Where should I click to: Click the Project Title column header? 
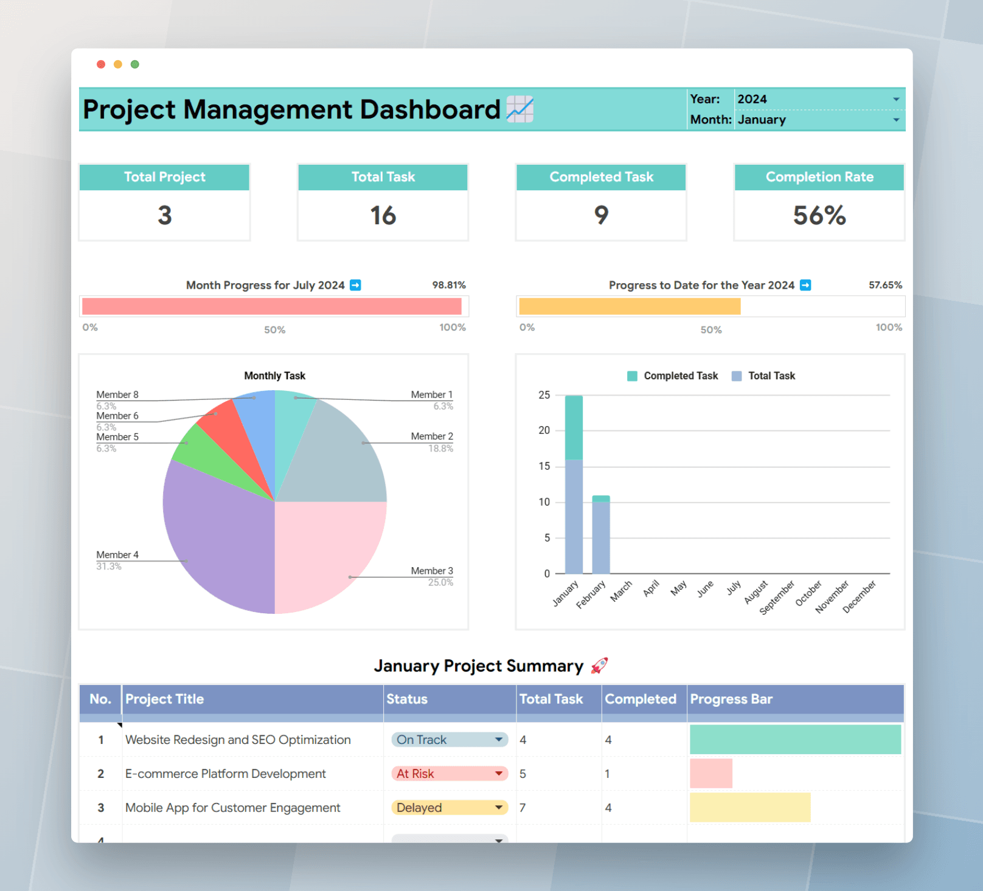252,700
